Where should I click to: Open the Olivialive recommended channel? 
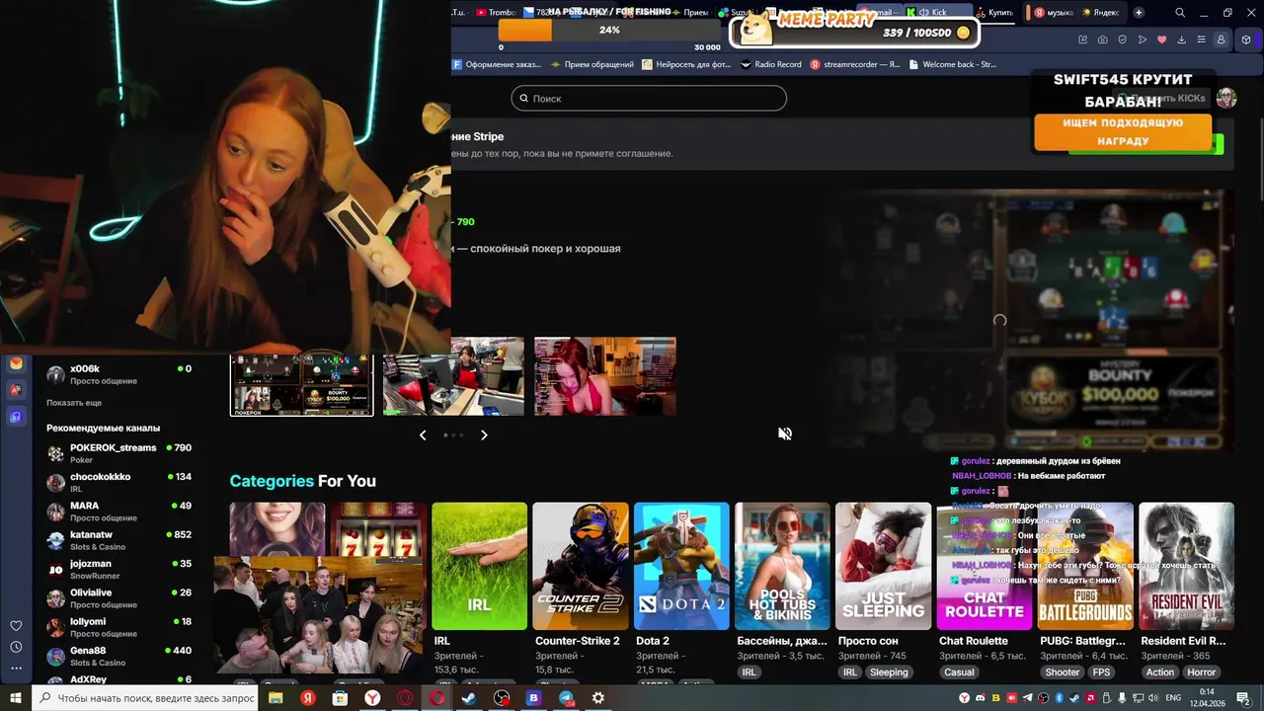[118, 597]
